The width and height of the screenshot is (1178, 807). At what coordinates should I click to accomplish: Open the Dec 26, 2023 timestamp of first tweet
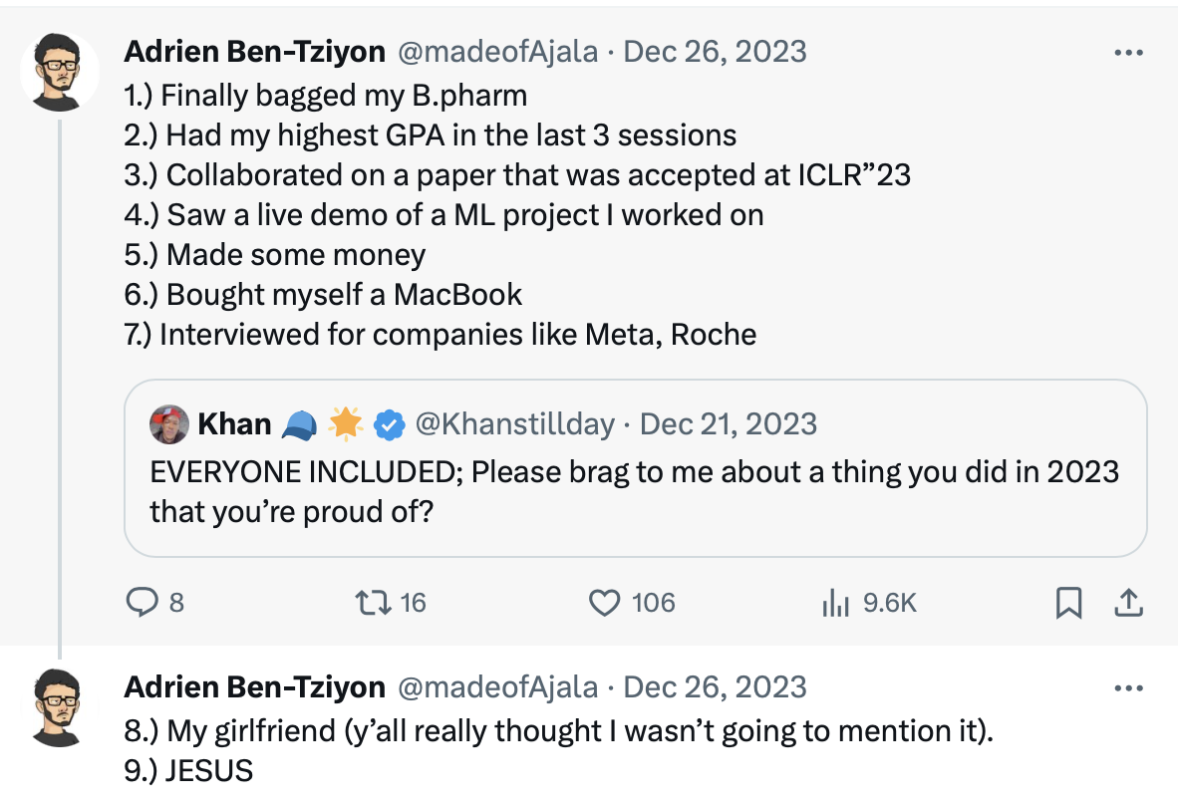point(715,52)
